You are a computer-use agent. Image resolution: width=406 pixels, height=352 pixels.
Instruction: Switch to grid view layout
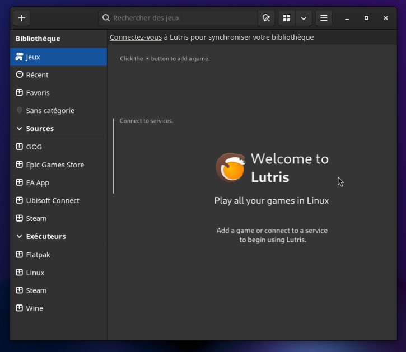[x=287, y=18]
